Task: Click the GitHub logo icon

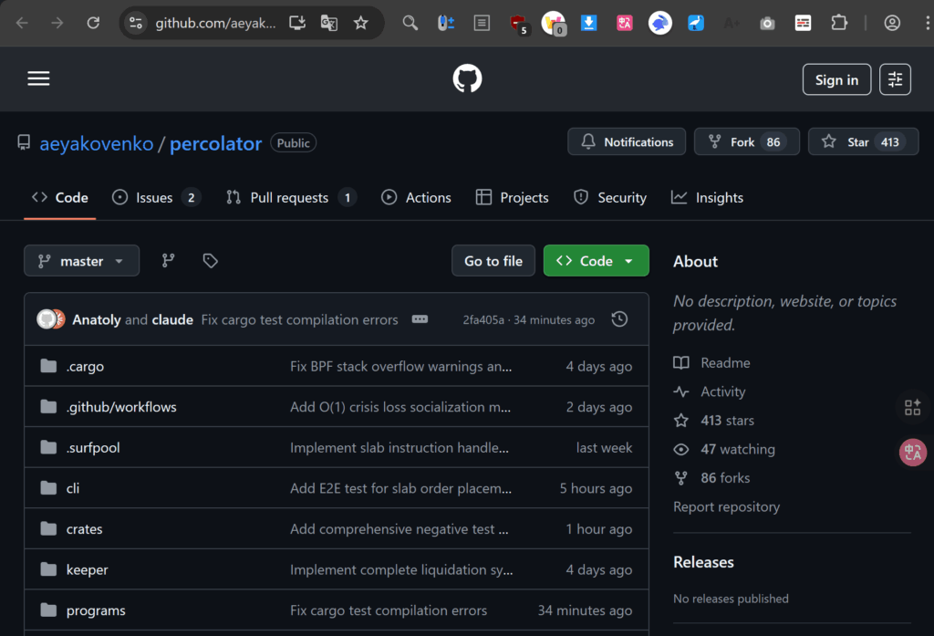Action: 467,79
